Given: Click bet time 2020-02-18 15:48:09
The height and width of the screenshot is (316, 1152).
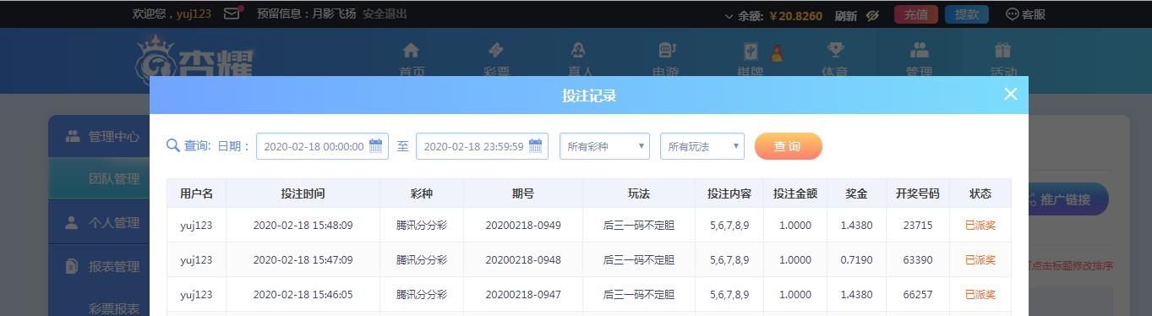Looking at the screenshot, I should point(303,226).
